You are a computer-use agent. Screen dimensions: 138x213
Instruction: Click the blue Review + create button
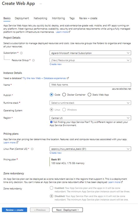pos(15,210)
